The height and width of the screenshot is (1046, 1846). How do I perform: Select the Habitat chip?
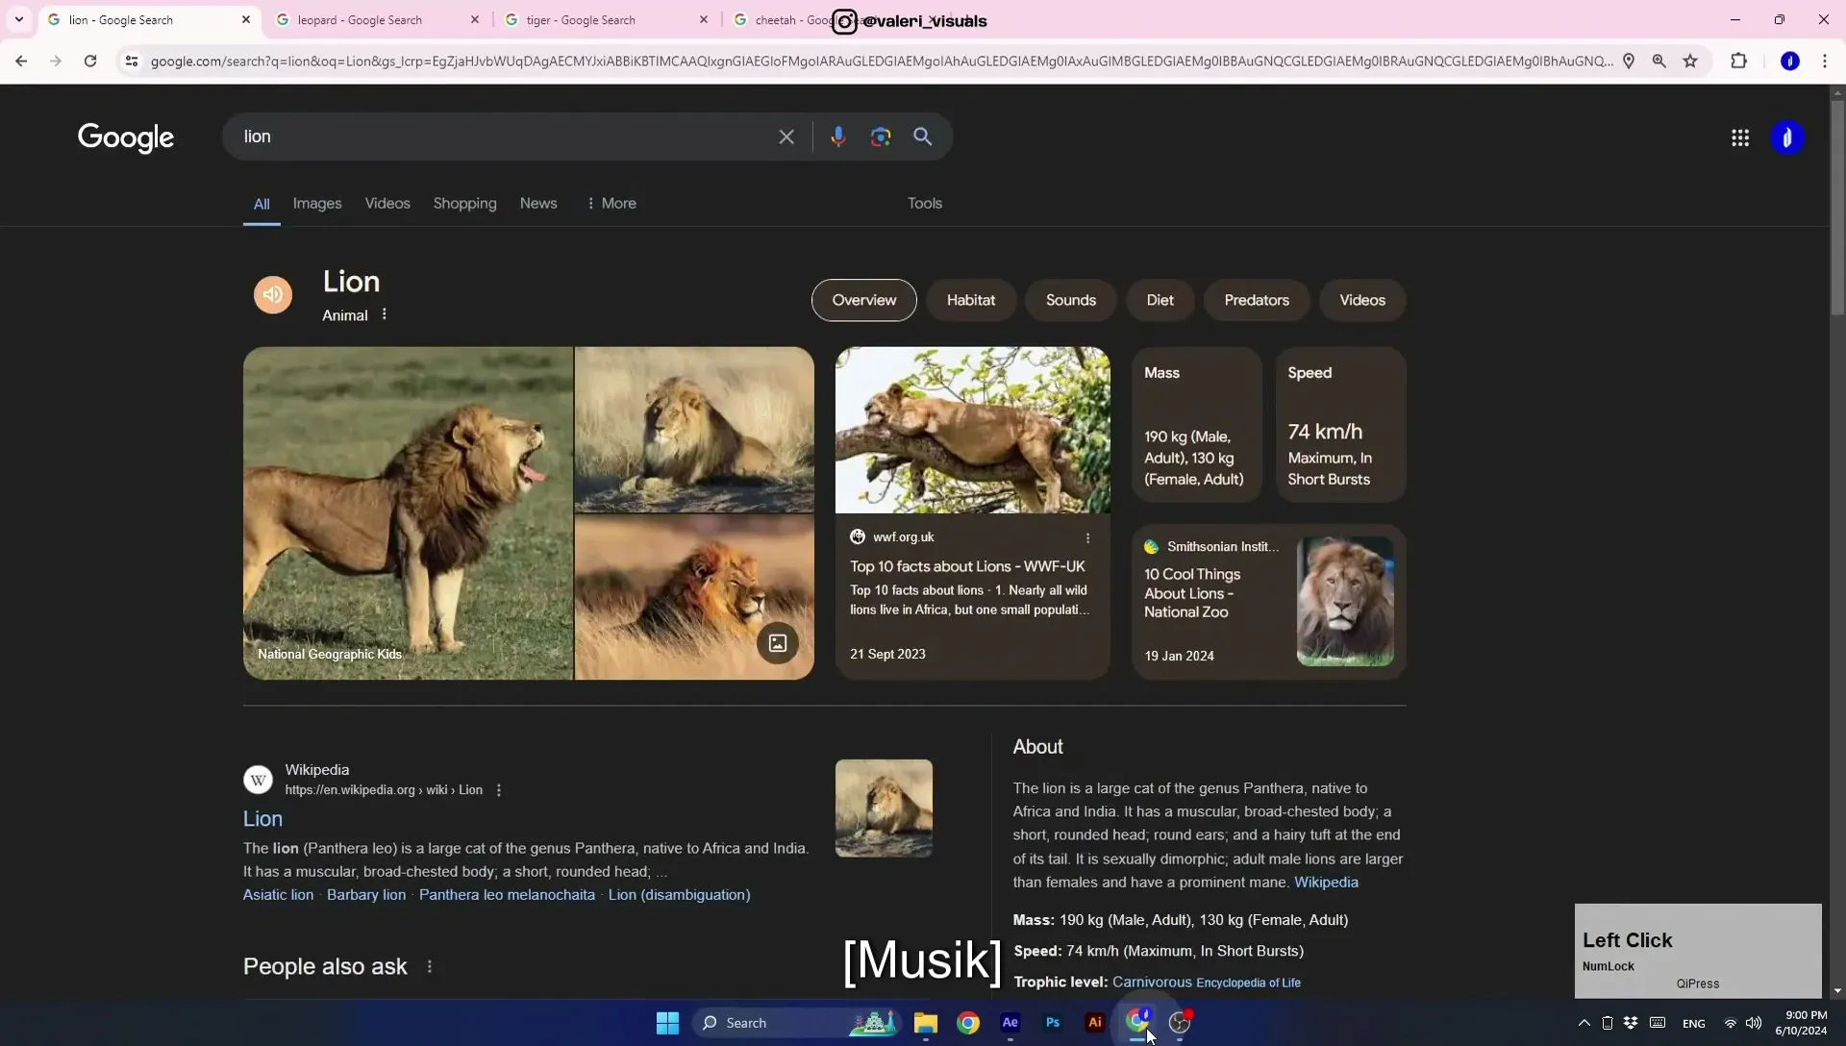(x=971, y=300)
